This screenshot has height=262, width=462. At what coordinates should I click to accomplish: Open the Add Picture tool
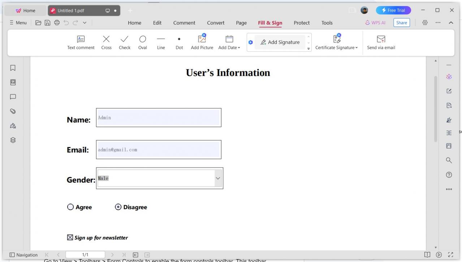click(x=202, y=42)
